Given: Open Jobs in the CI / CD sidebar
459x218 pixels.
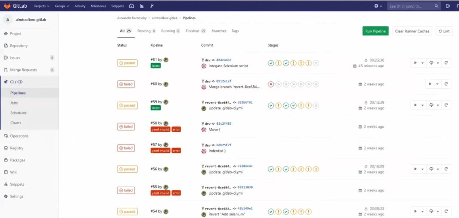Looking at the screenshot, I should click(14, 103).
